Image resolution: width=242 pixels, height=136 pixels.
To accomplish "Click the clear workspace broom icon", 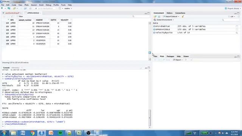I will [183, 16].
